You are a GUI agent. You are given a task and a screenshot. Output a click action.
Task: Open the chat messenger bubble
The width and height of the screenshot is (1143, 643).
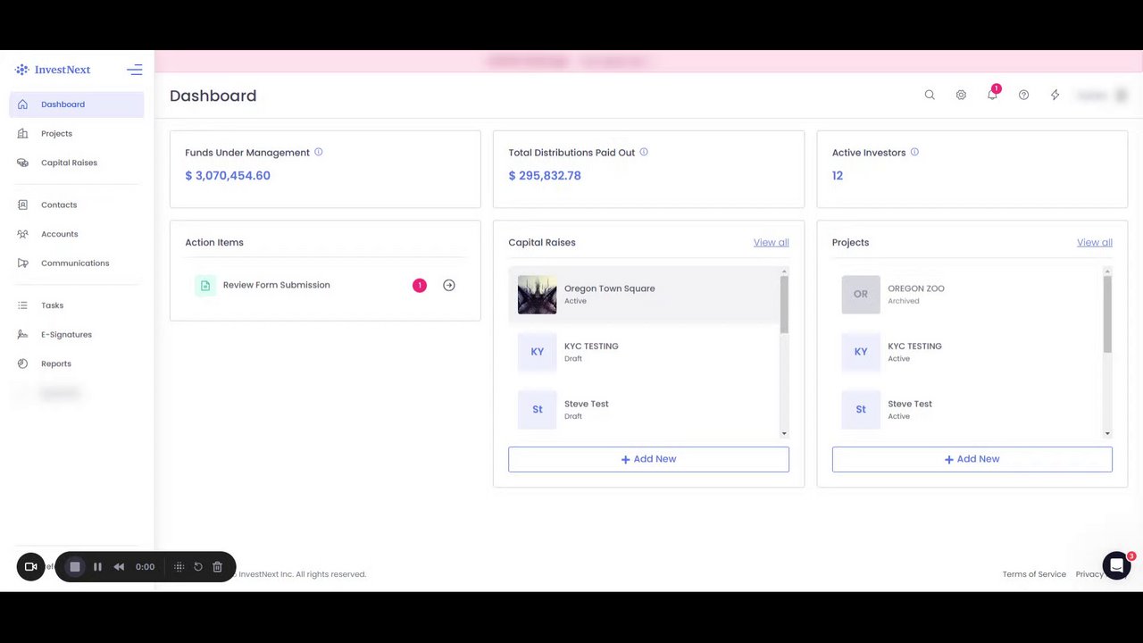(x=1116, y=565)
